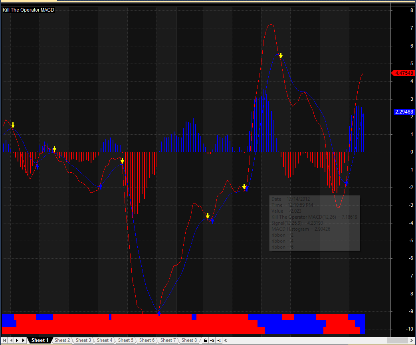The image size is (416, 345).
Task: Jump to the first sheet tab
Action: coord(4,340)
